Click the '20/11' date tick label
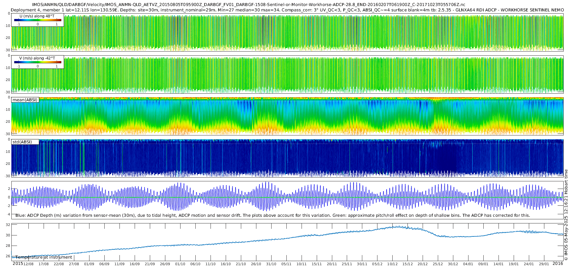The image size is (569, 269). pos(332,264)
